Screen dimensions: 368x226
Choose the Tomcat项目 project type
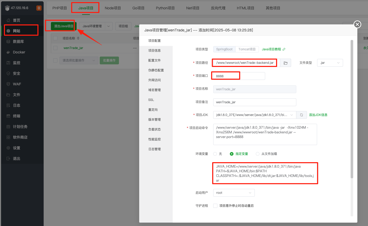[247, 49]
